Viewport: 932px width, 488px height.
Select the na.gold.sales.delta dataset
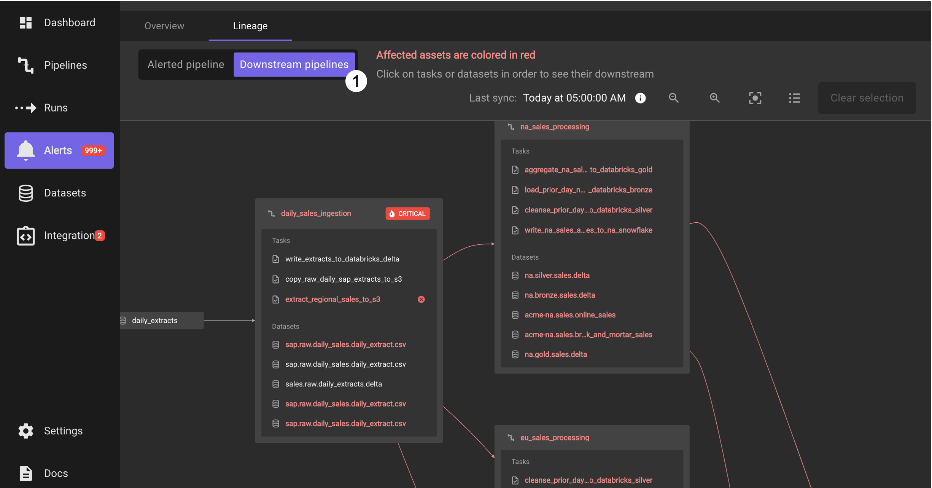[555, 354]
